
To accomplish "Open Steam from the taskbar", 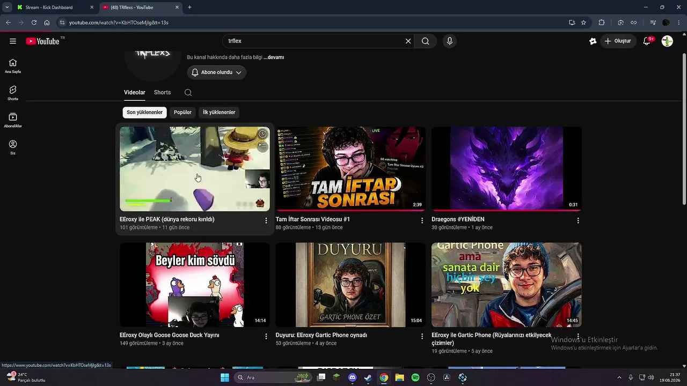I will [x=368, y=377].
